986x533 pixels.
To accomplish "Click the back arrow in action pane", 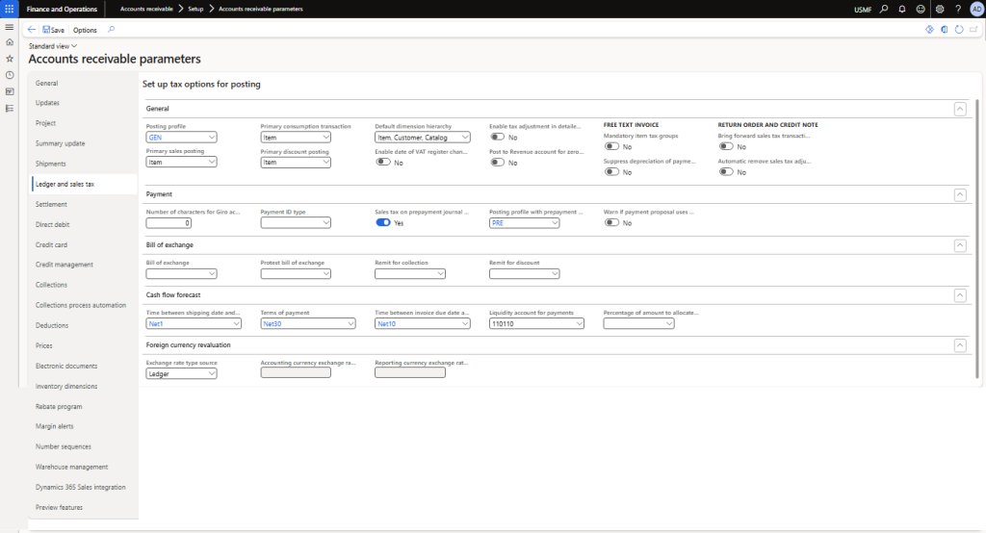I will point(32,30).
